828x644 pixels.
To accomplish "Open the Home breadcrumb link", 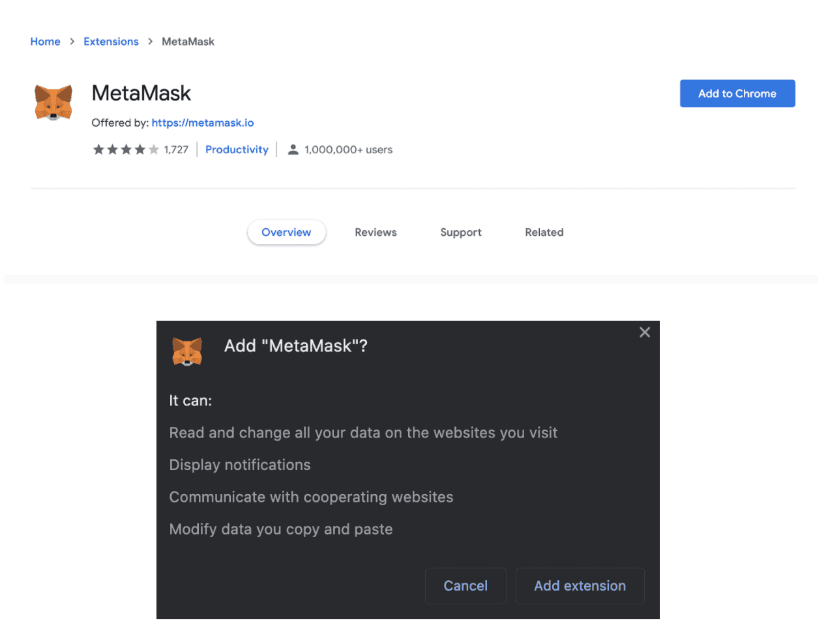I will point(46,42).
